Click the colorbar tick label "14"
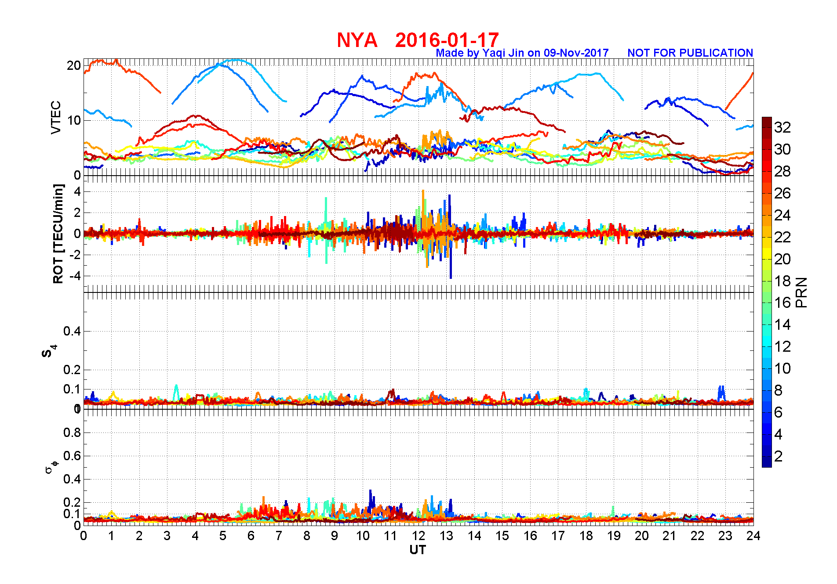837x584 pixels. [x=782, y=324]
